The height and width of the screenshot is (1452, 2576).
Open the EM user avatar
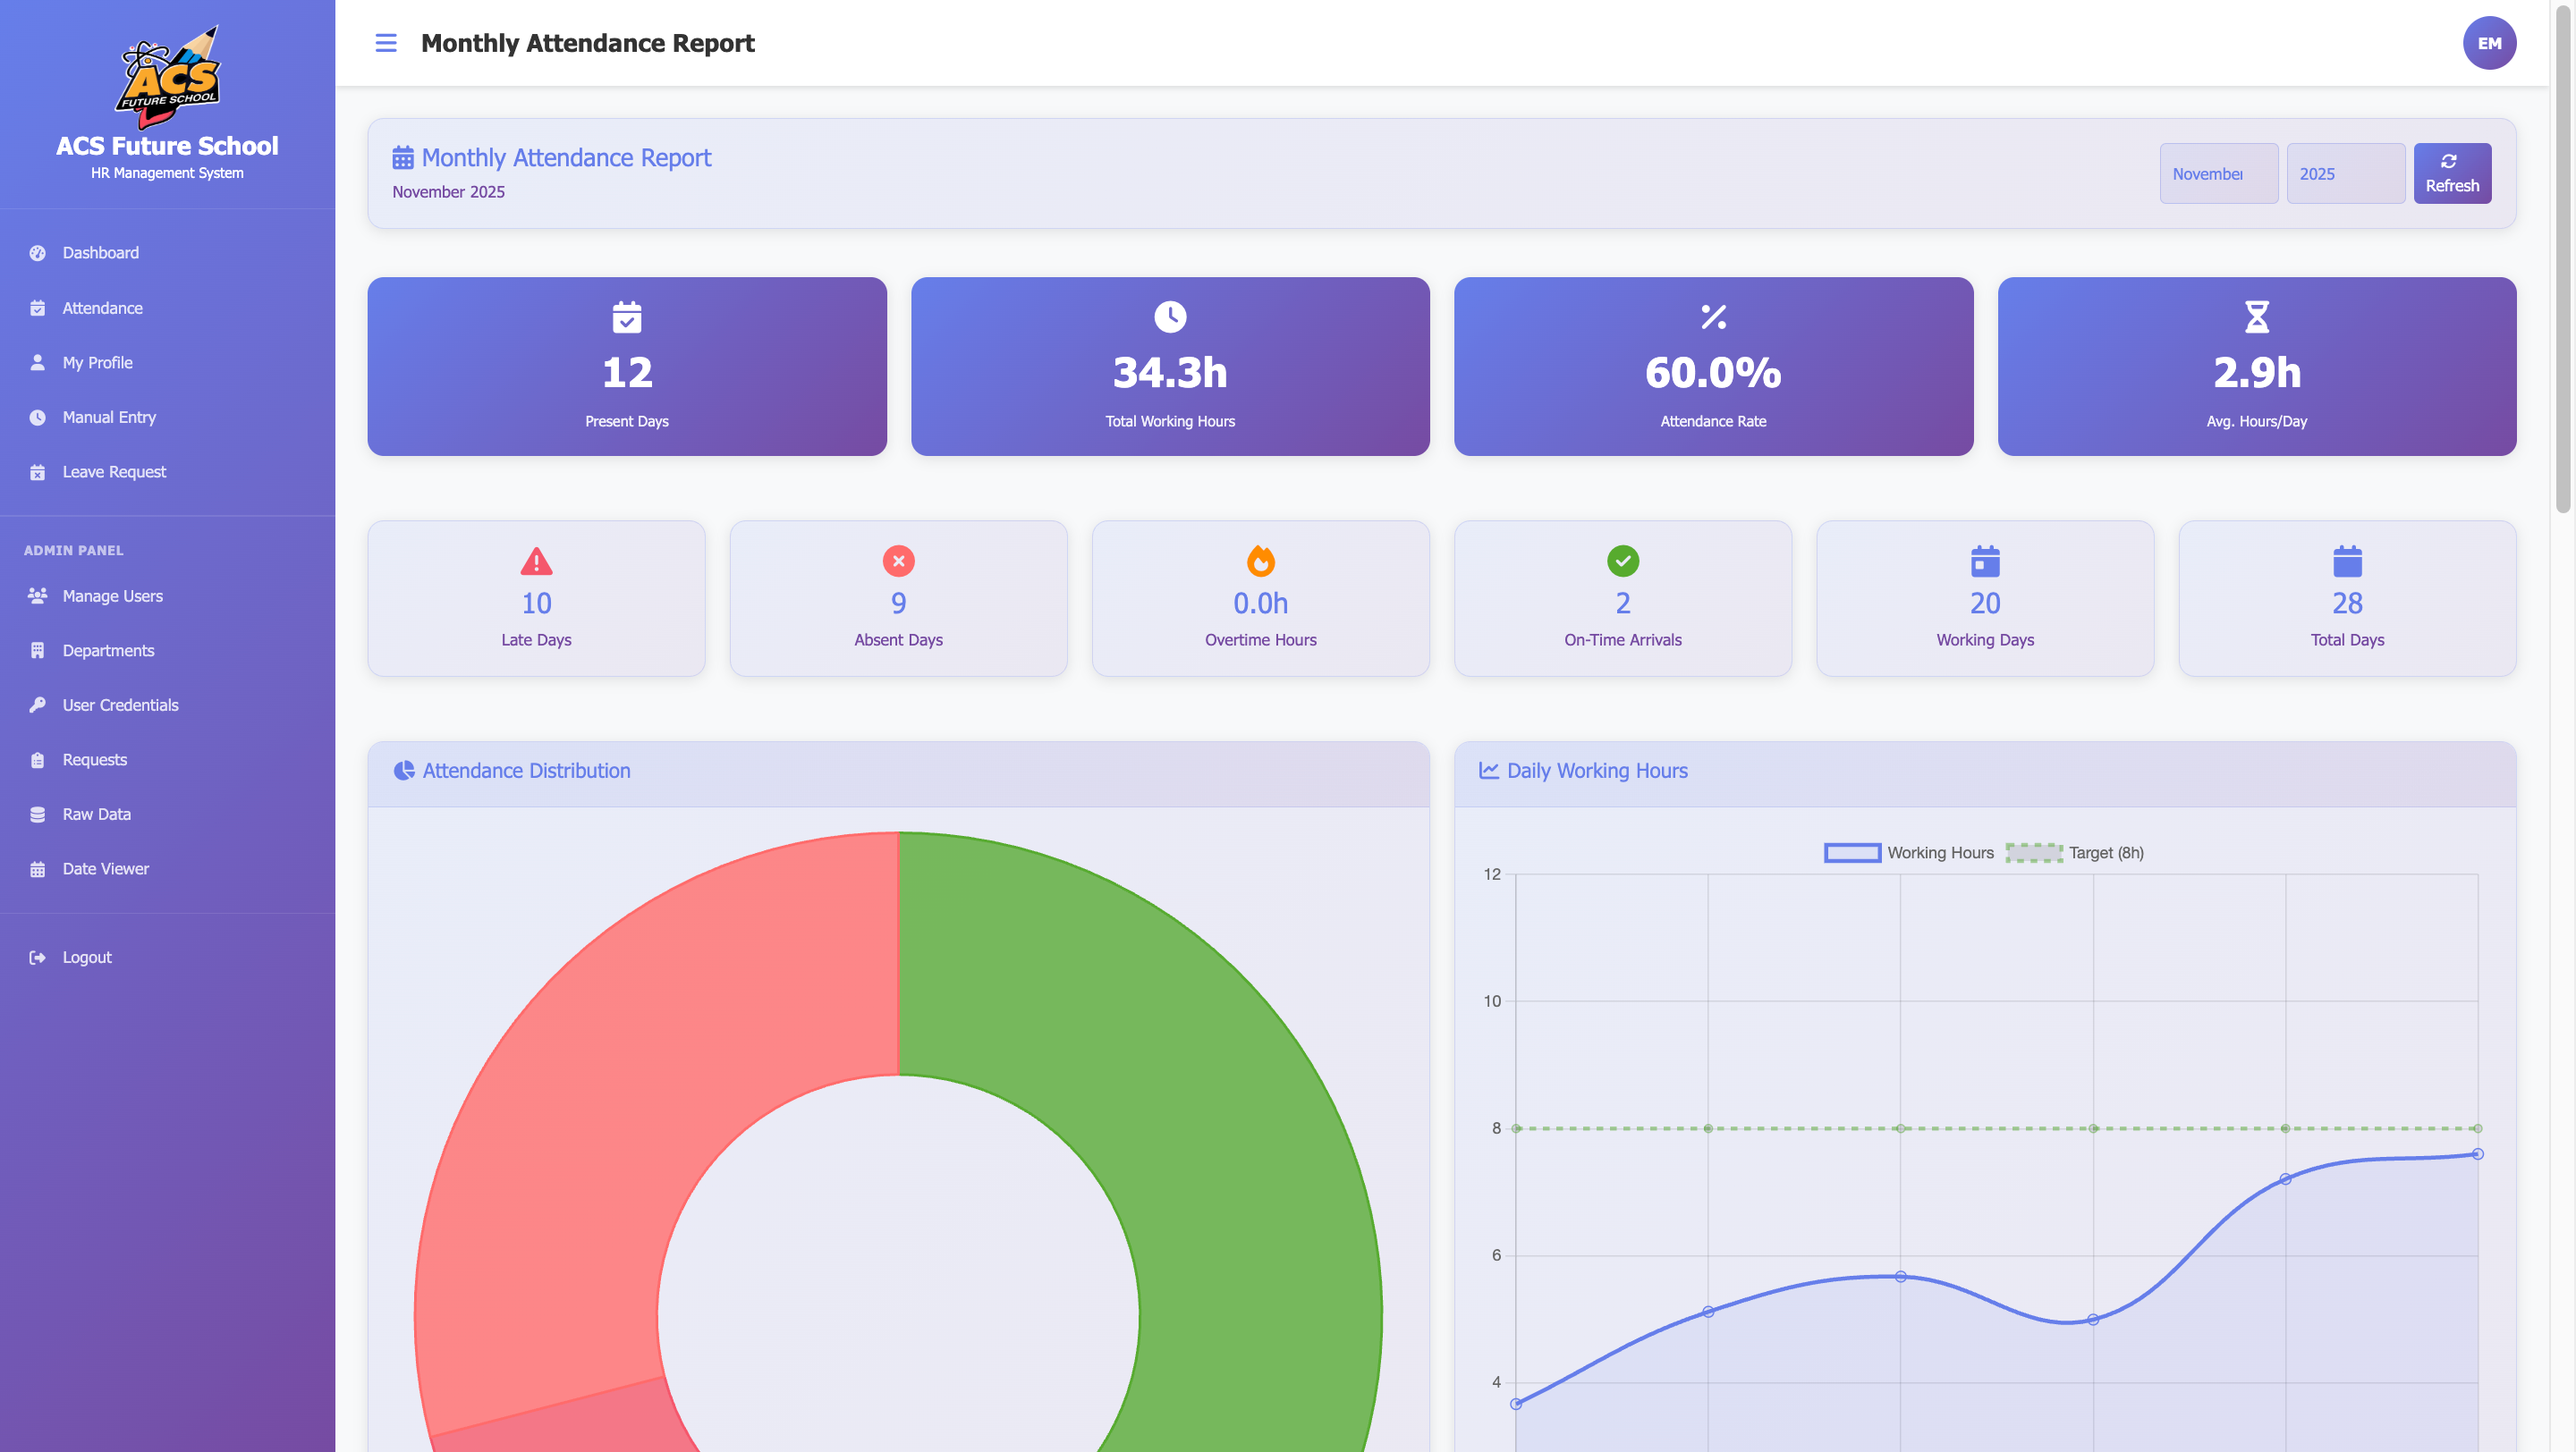pyautogui.click(x=2488, y=43)
